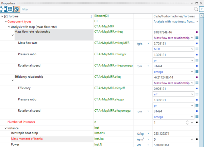Screen dimensions: 204x147
Task: Open rpm unit dropdown for mfreq.omega
Action: click(149, 66)
